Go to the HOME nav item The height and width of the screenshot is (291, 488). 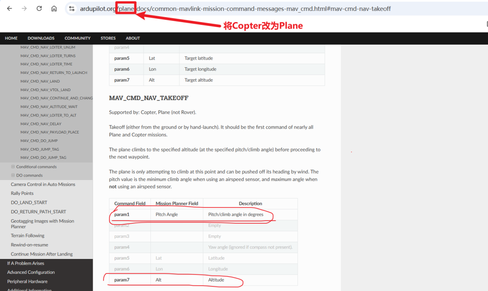pos(11,38)
